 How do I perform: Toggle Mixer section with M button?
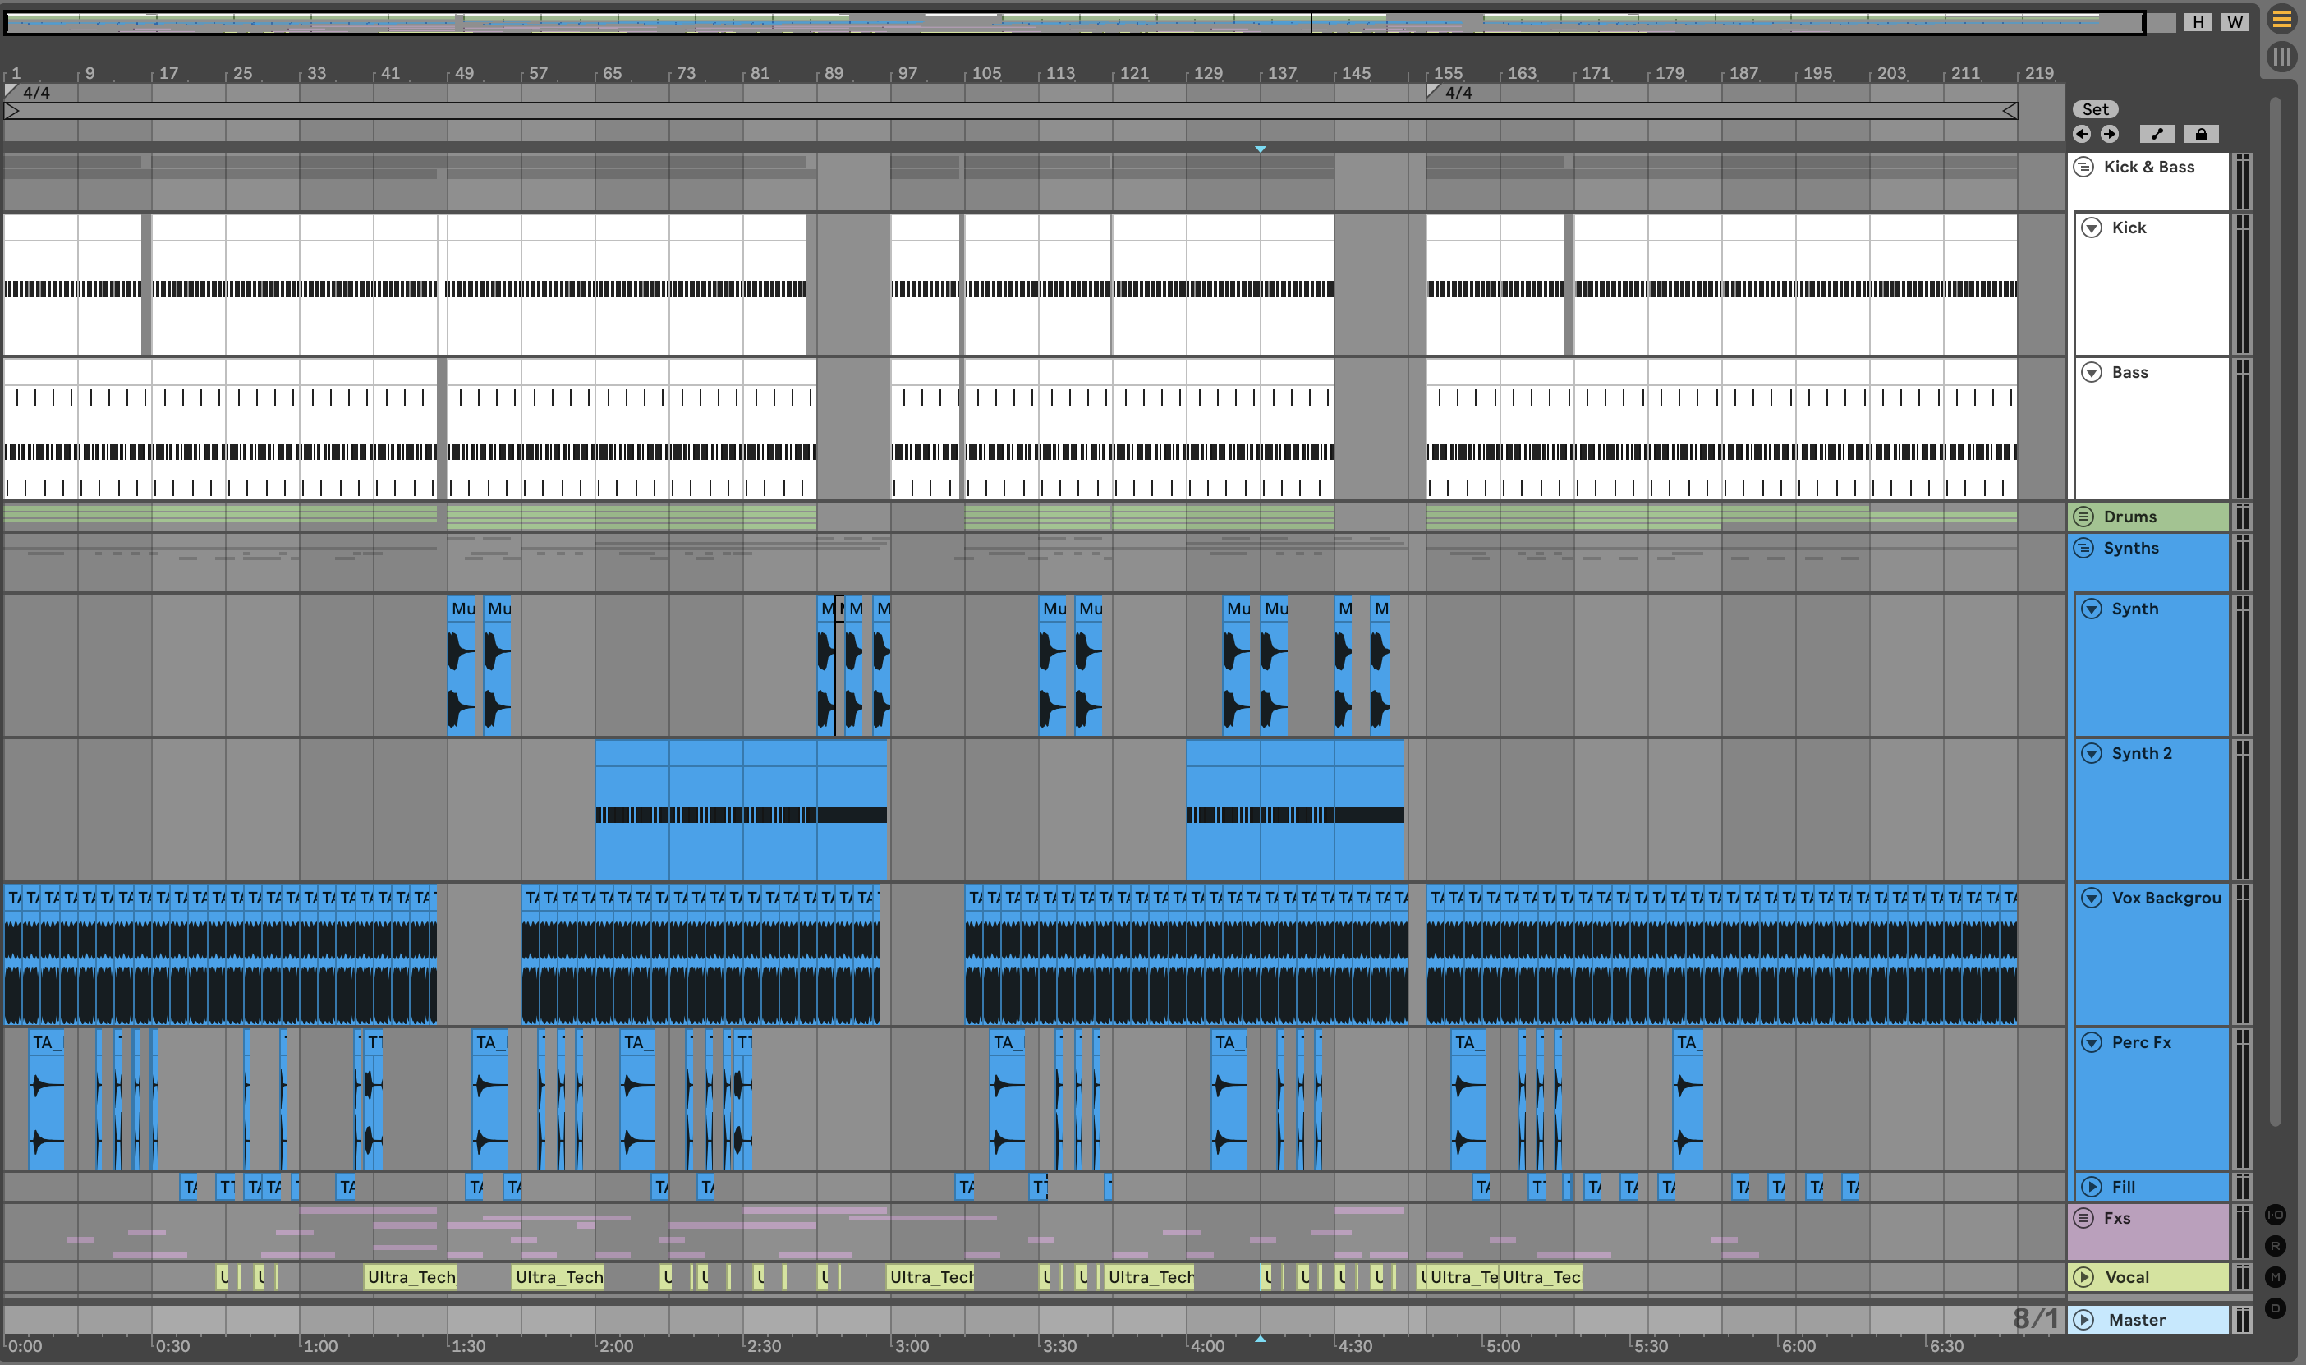coord(2275,1278)
